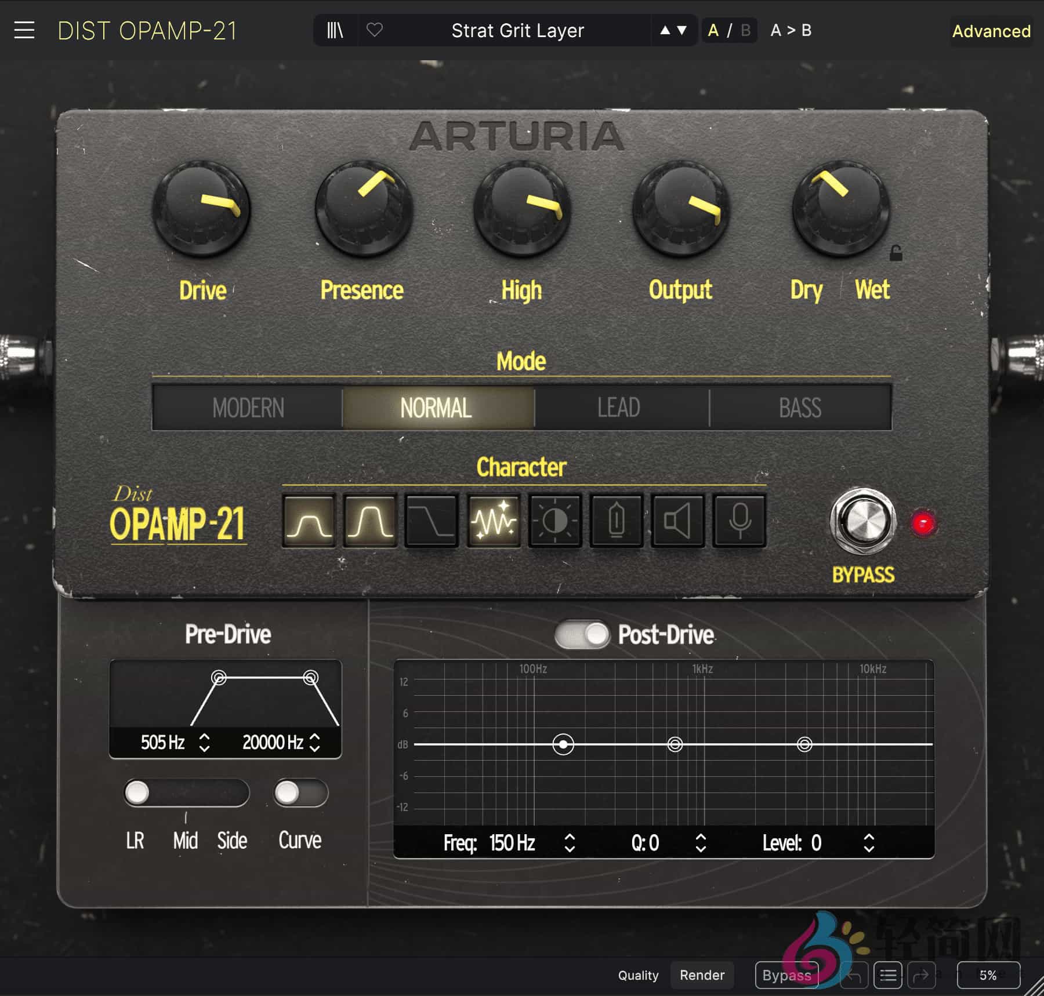Select the LEAD mode tab
The width and height of the screenshot is (1044, 996).
pos(619,408)
